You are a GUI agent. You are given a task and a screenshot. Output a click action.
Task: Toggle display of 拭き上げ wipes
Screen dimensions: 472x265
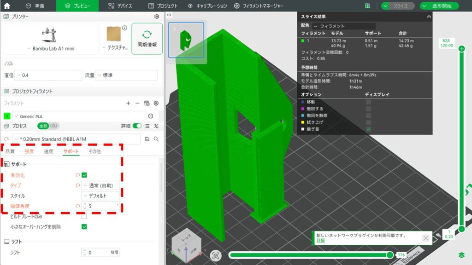368,122
